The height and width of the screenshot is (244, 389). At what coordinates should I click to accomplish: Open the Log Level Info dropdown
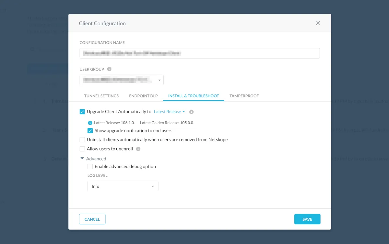[x=123, y=186]
